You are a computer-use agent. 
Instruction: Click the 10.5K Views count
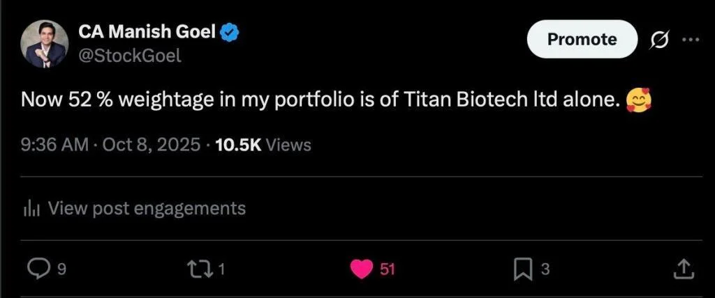[263, 145]
